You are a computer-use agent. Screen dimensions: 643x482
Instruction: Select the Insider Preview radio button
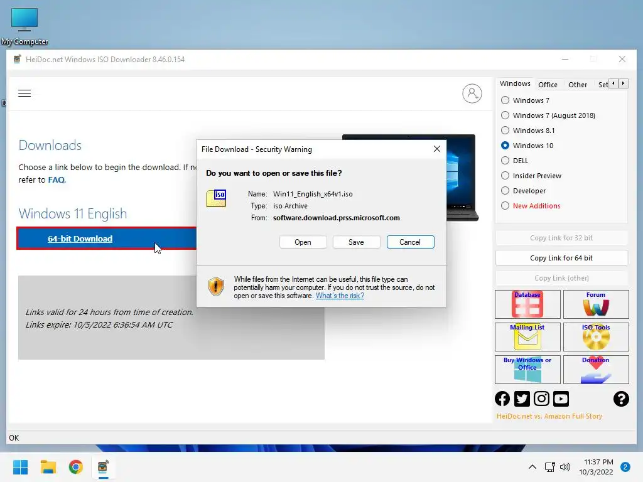click(505, 176)
